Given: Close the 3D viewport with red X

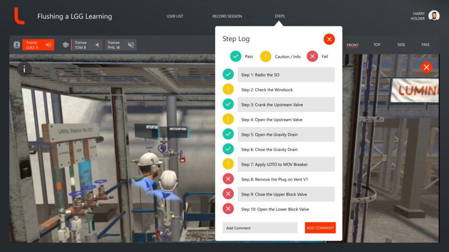Looking at the screenshot, I should 426,67.
